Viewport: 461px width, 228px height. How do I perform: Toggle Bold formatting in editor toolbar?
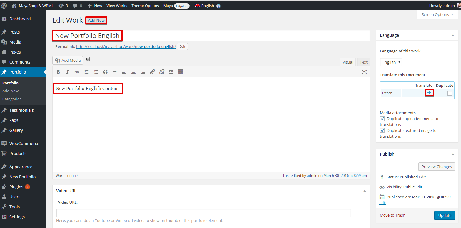point(58,72)
